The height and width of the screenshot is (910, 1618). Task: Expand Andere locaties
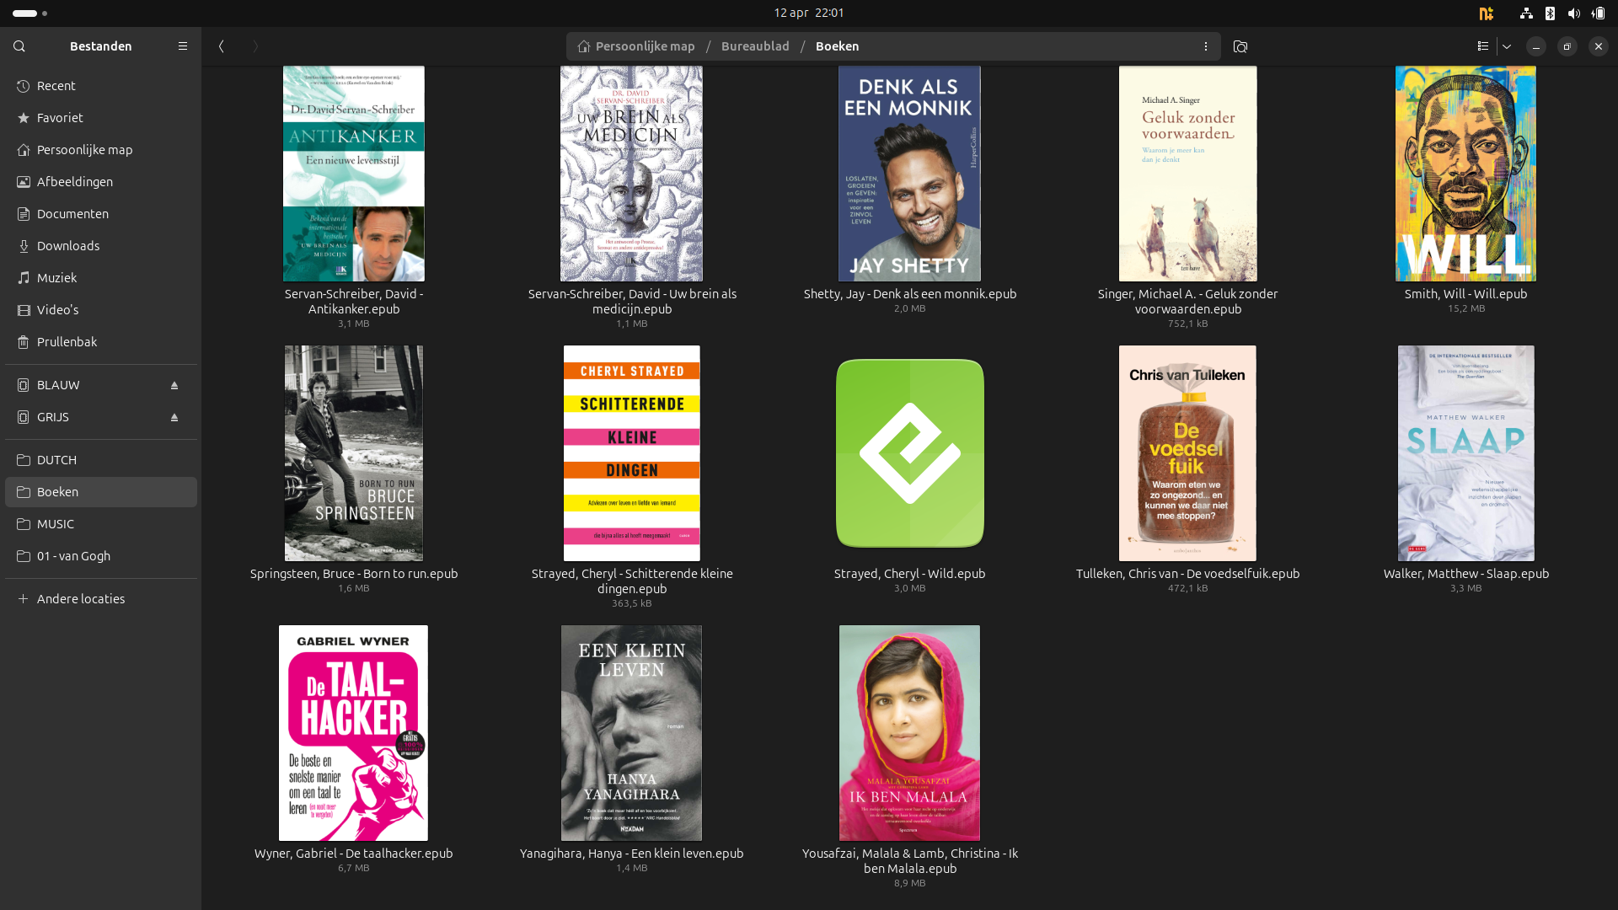pos(80,599)
